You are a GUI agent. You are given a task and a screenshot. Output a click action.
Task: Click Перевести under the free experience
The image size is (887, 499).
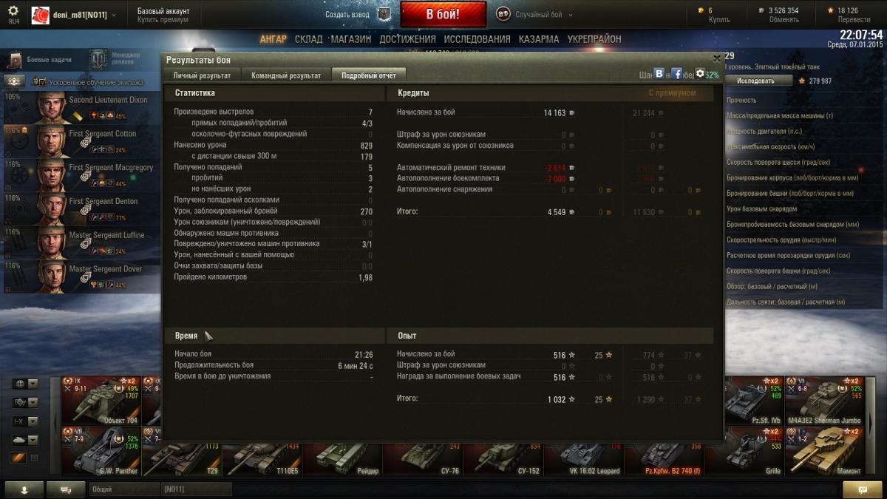(853, 20)
